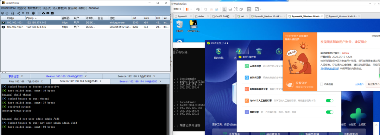Expand the pause button dropdown arrow
Viewport: 380px width, 135px height.
pyautogui.click(x=191, y=9)
